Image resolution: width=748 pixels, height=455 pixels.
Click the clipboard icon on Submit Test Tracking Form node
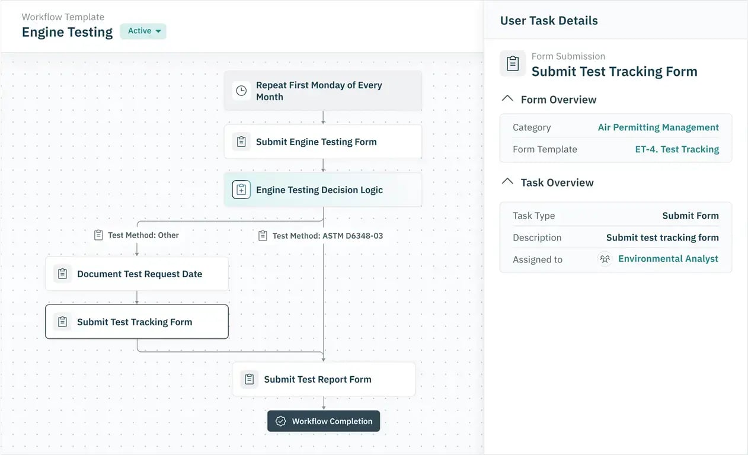point(62,322)
